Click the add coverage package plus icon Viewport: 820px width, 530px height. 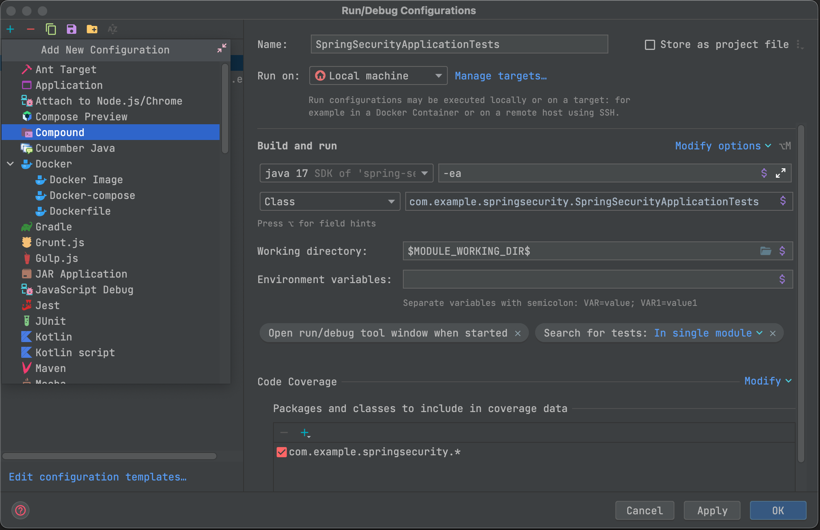305,433
